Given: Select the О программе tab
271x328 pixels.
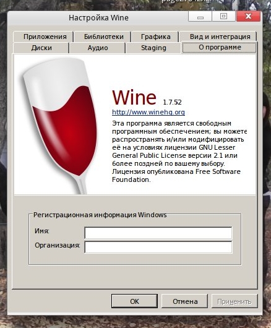Looking at the screenshot, I should (x=220, y=48).
